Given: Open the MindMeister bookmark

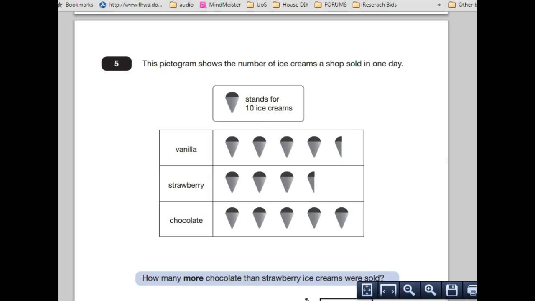Looking at the screenshot, I should 220,5.
